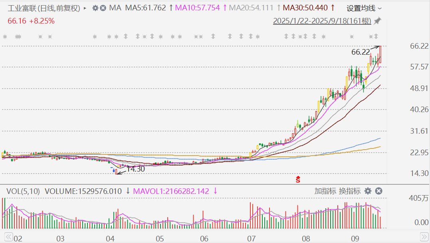Viewport: 430px width, 243px height.
Task: Click the leftmost event marker in the marker row
Action: (5, 36)
